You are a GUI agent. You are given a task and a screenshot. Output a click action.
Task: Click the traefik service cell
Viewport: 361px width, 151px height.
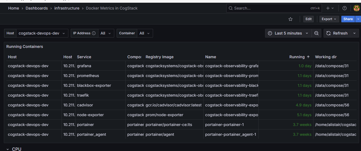(100, 95)
